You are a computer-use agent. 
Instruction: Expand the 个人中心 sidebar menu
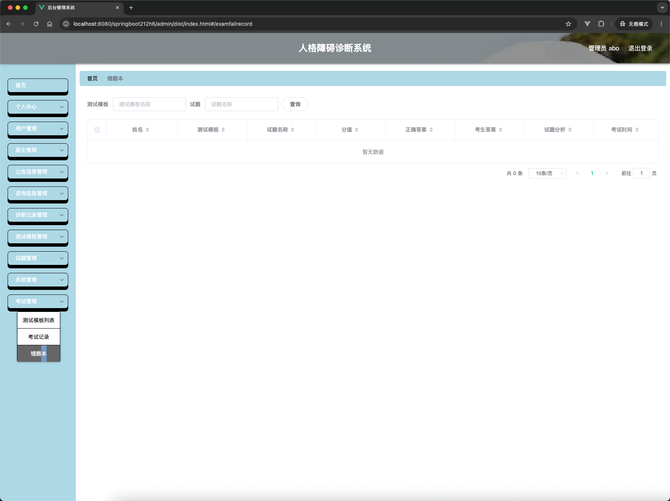click(38, 107)
